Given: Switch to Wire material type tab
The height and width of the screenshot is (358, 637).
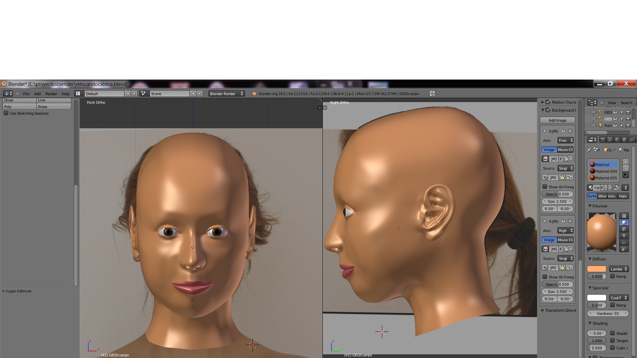Looking at the screenshot, I should 602,196.
